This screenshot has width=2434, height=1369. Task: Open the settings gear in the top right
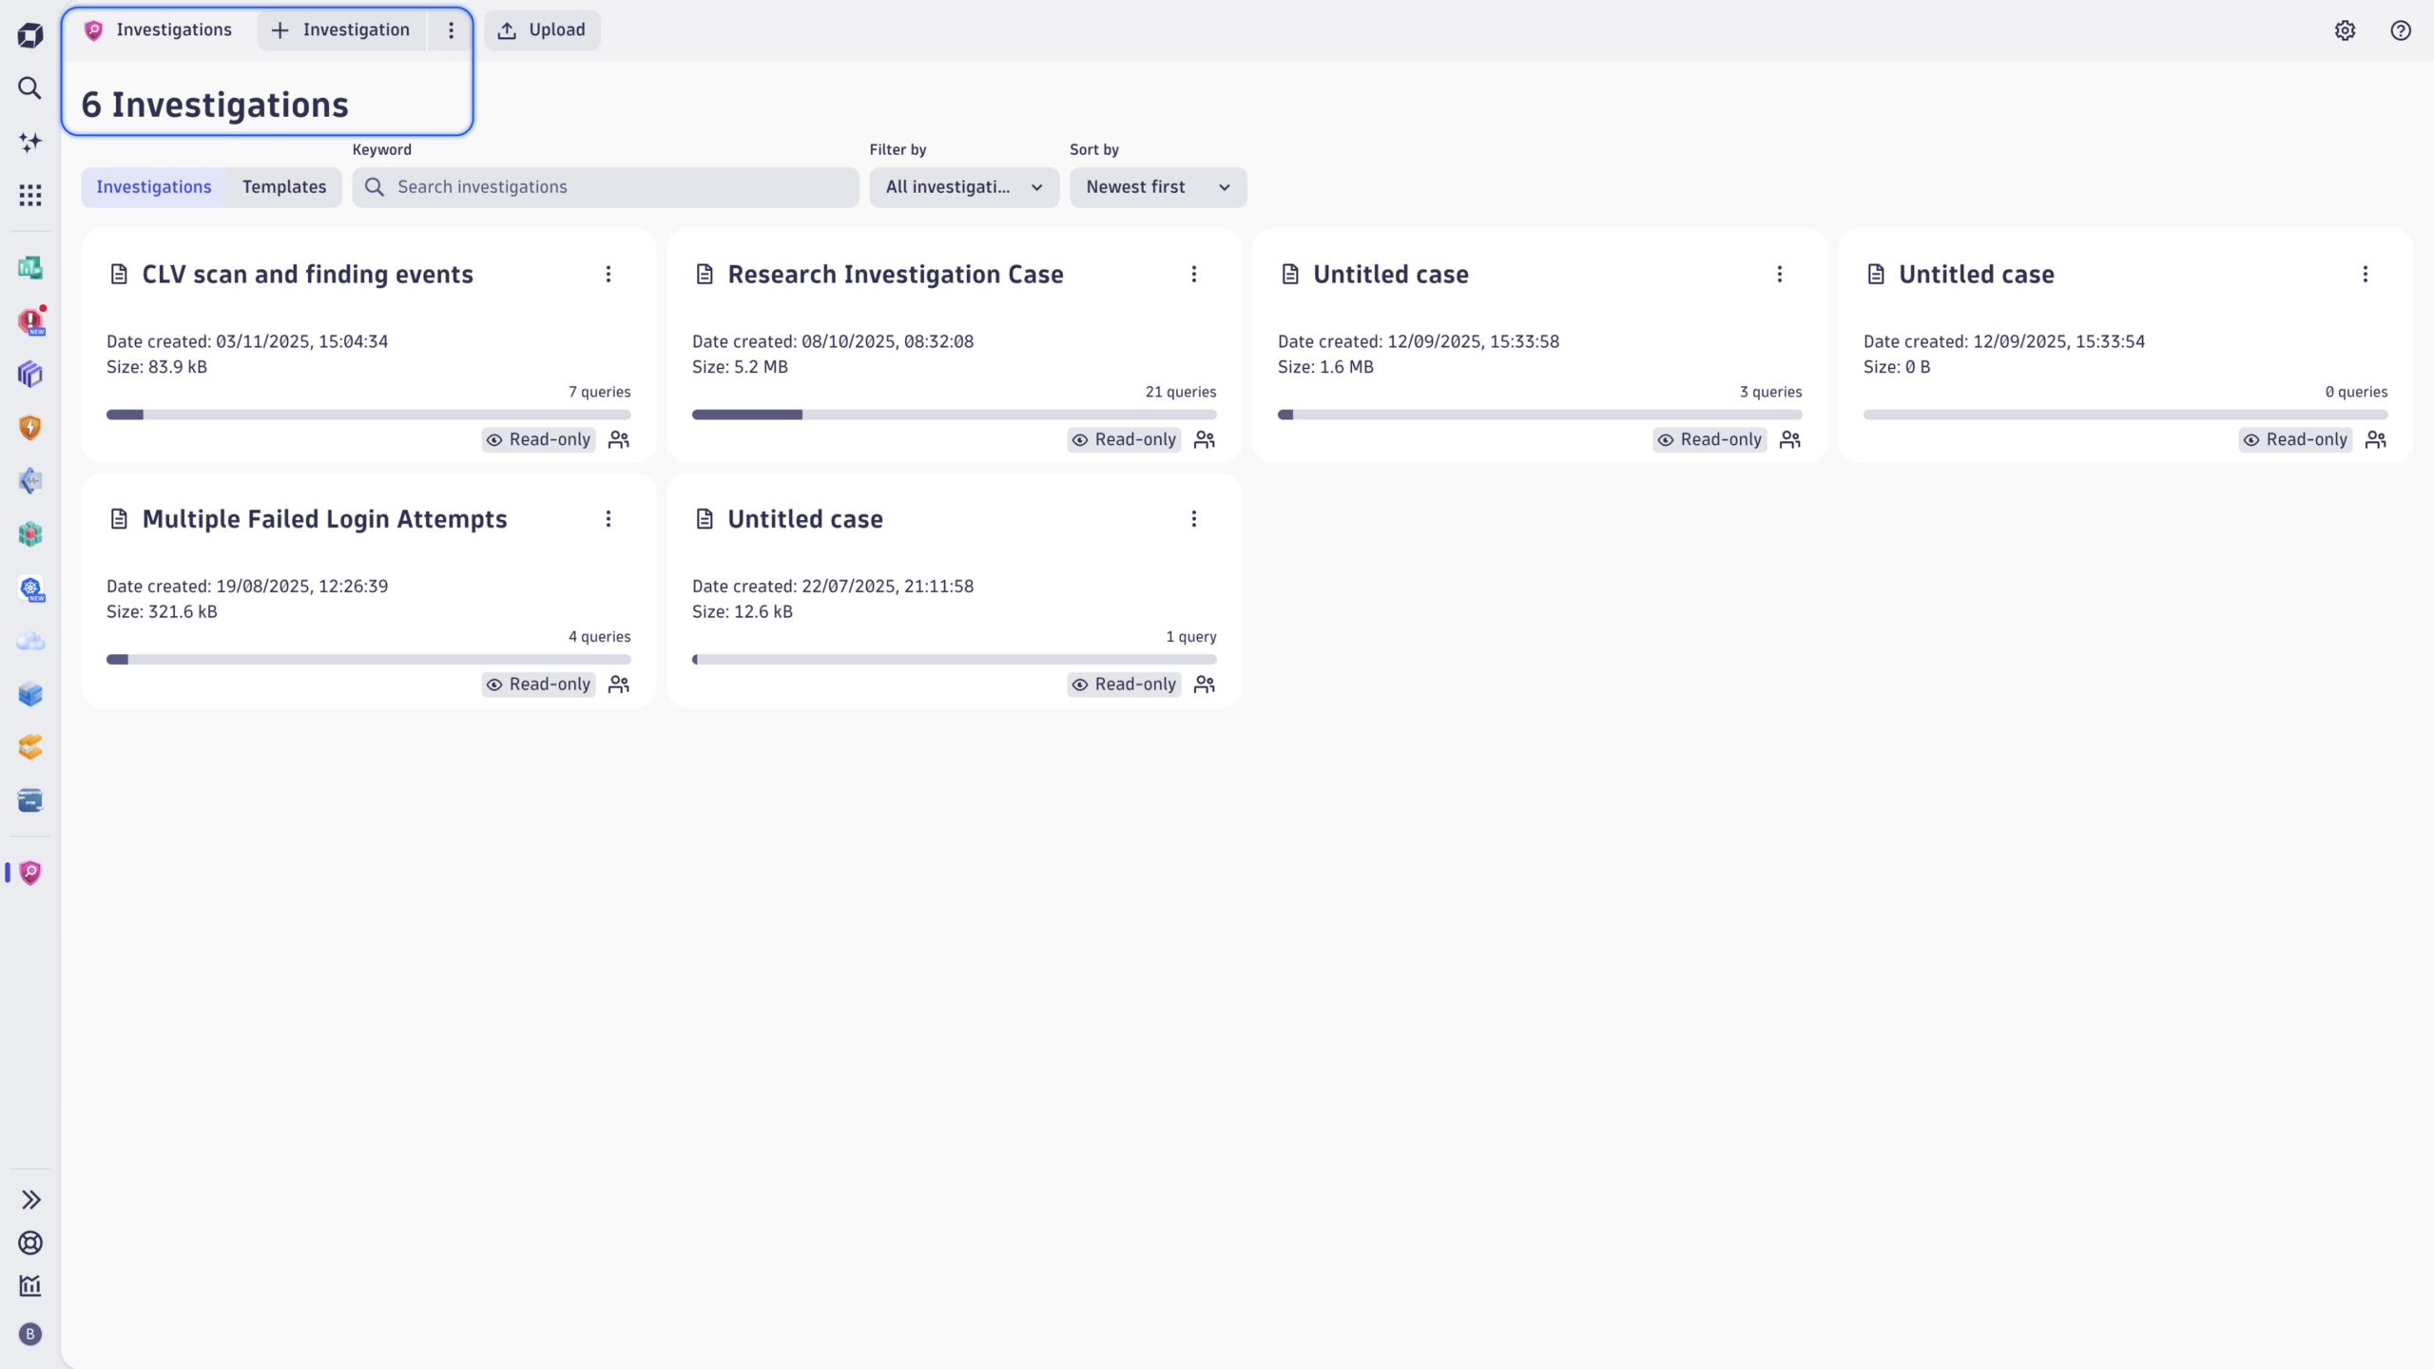point(2345,29)
